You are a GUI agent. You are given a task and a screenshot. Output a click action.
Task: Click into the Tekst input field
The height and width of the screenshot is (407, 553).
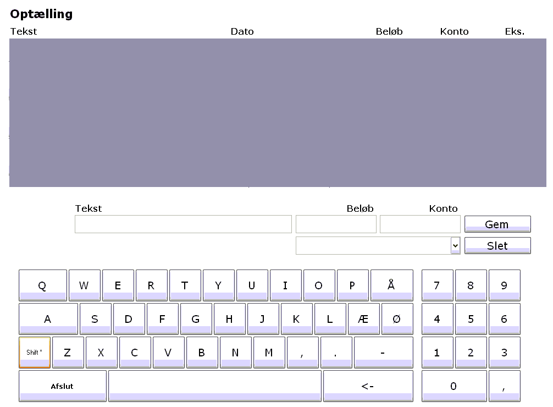[183, 224]
